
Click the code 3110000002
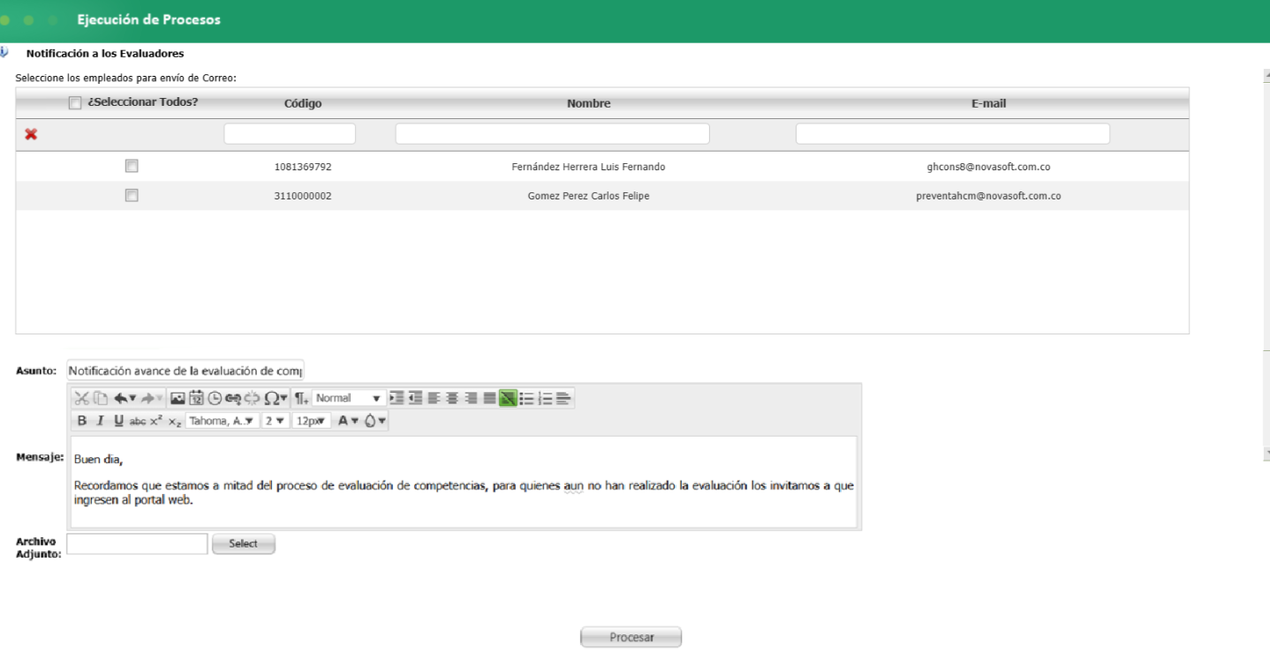(303, 196)
